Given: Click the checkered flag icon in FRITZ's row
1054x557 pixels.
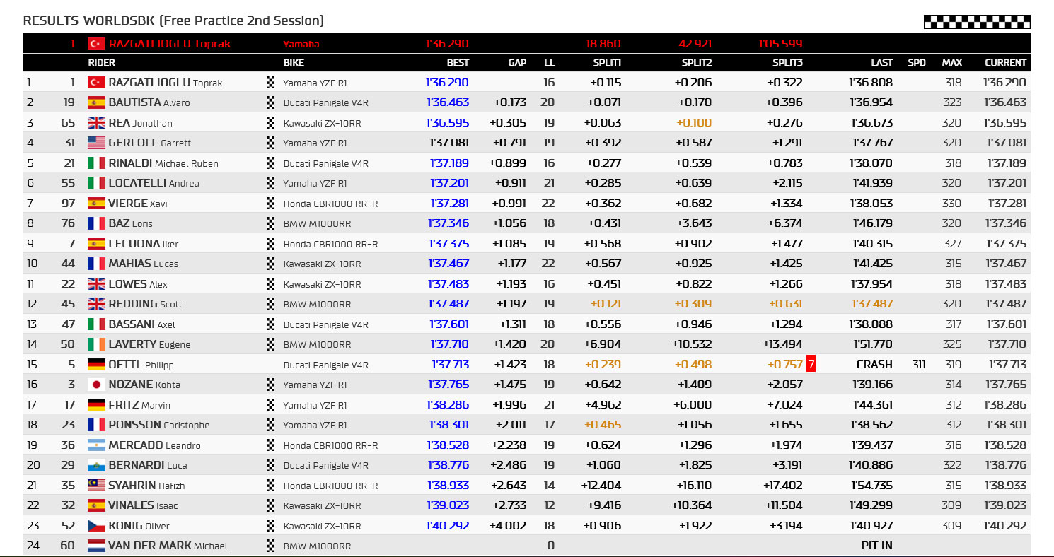Looking at the screenshot, I should [270, 405].
